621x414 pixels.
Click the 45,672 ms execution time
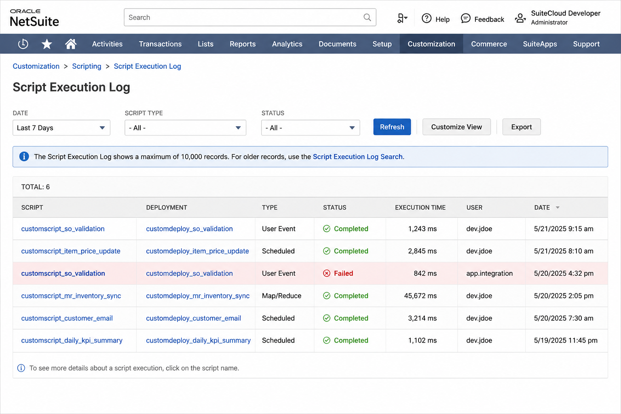(x=420, y=296)
